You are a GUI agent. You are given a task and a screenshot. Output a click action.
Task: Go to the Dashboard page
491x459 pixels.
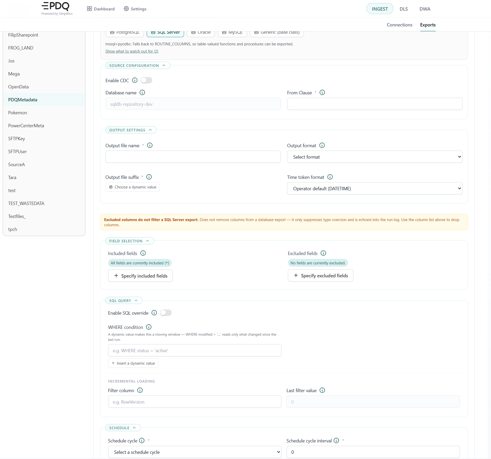click(x=101, y=9)
